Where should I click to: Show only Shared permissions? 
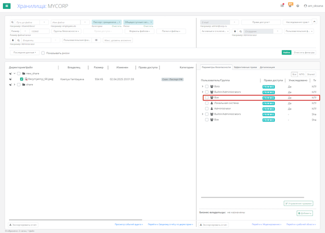[310, 74]
